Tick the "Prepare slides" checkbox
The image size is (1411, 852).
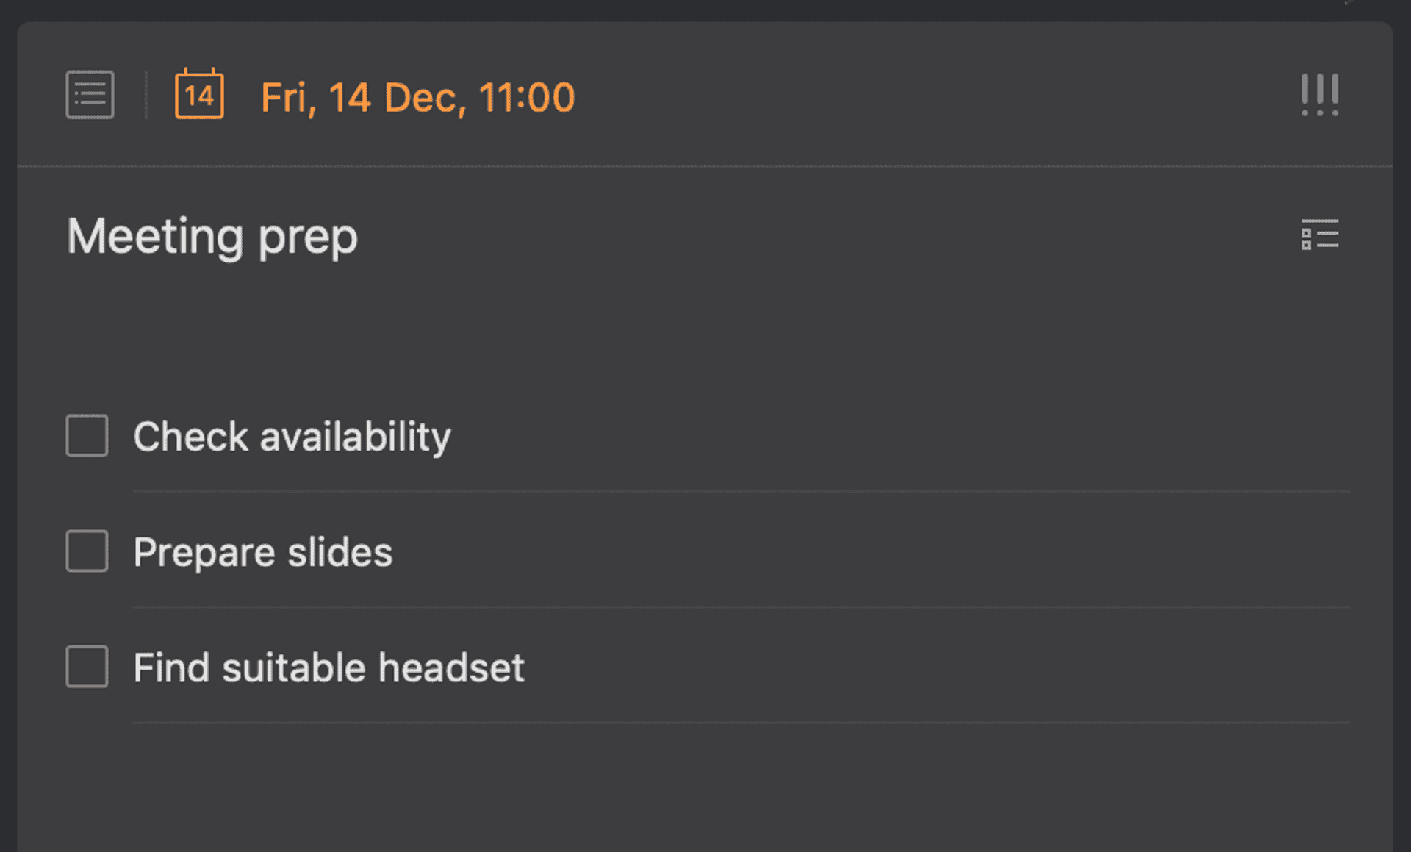click(x=87, y=551)
